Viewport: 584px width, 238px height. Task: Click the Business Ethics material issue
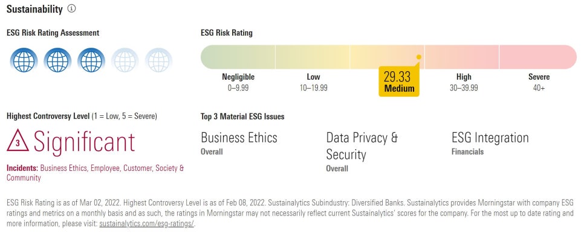[x=239, y=138]
